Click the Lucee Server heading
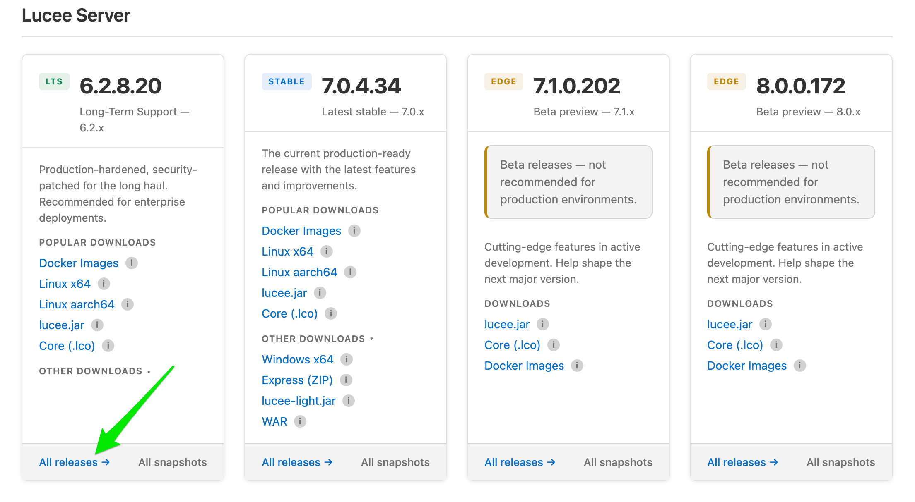 tap(76, 15)
